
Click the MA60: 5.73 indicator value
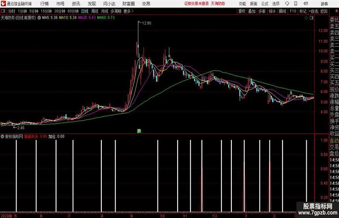[106, 18]
